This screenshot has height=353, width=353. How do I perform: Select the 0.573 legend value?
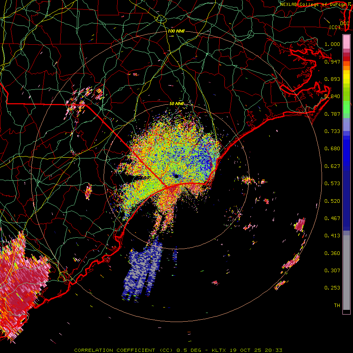[332, 184]
